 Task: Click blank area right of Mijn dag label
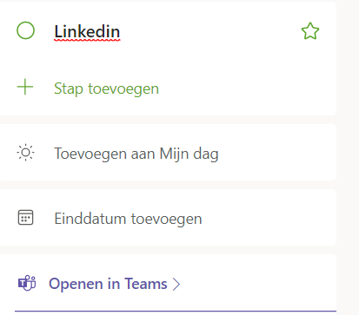(276, 153)
